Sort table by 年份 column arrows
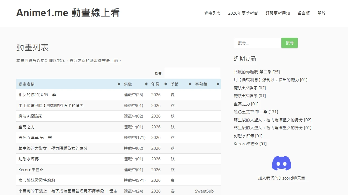This screenshot has height=195, width=348. tap(166, 84)
